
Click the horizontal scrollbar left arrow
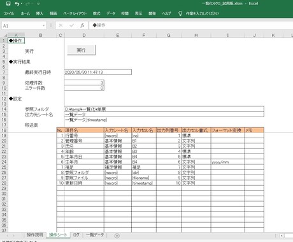282,236
